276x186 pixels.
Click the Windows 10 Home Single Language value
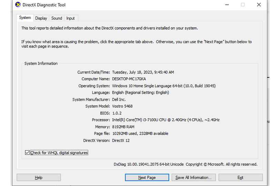pyautogui.click(x=164, y=86)
